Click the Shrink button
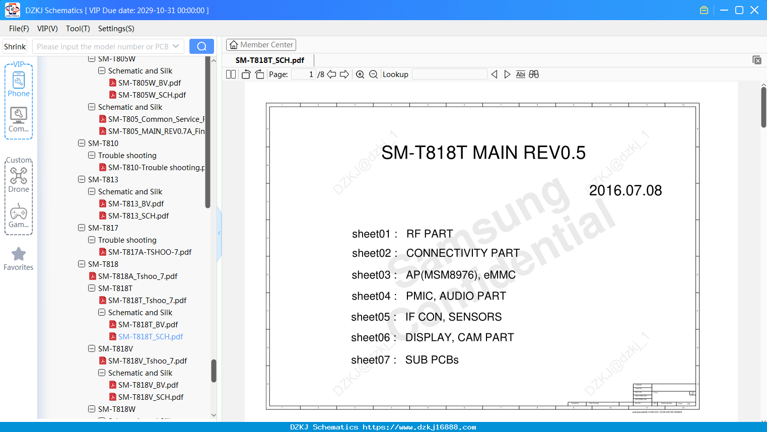Viewport: 767px width, 432px height. (x=15, y=46)
